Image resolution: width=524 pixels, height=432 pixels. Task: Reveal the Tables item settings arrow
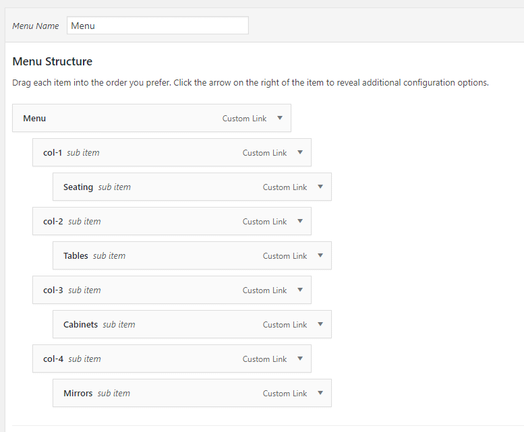[320, 256]
